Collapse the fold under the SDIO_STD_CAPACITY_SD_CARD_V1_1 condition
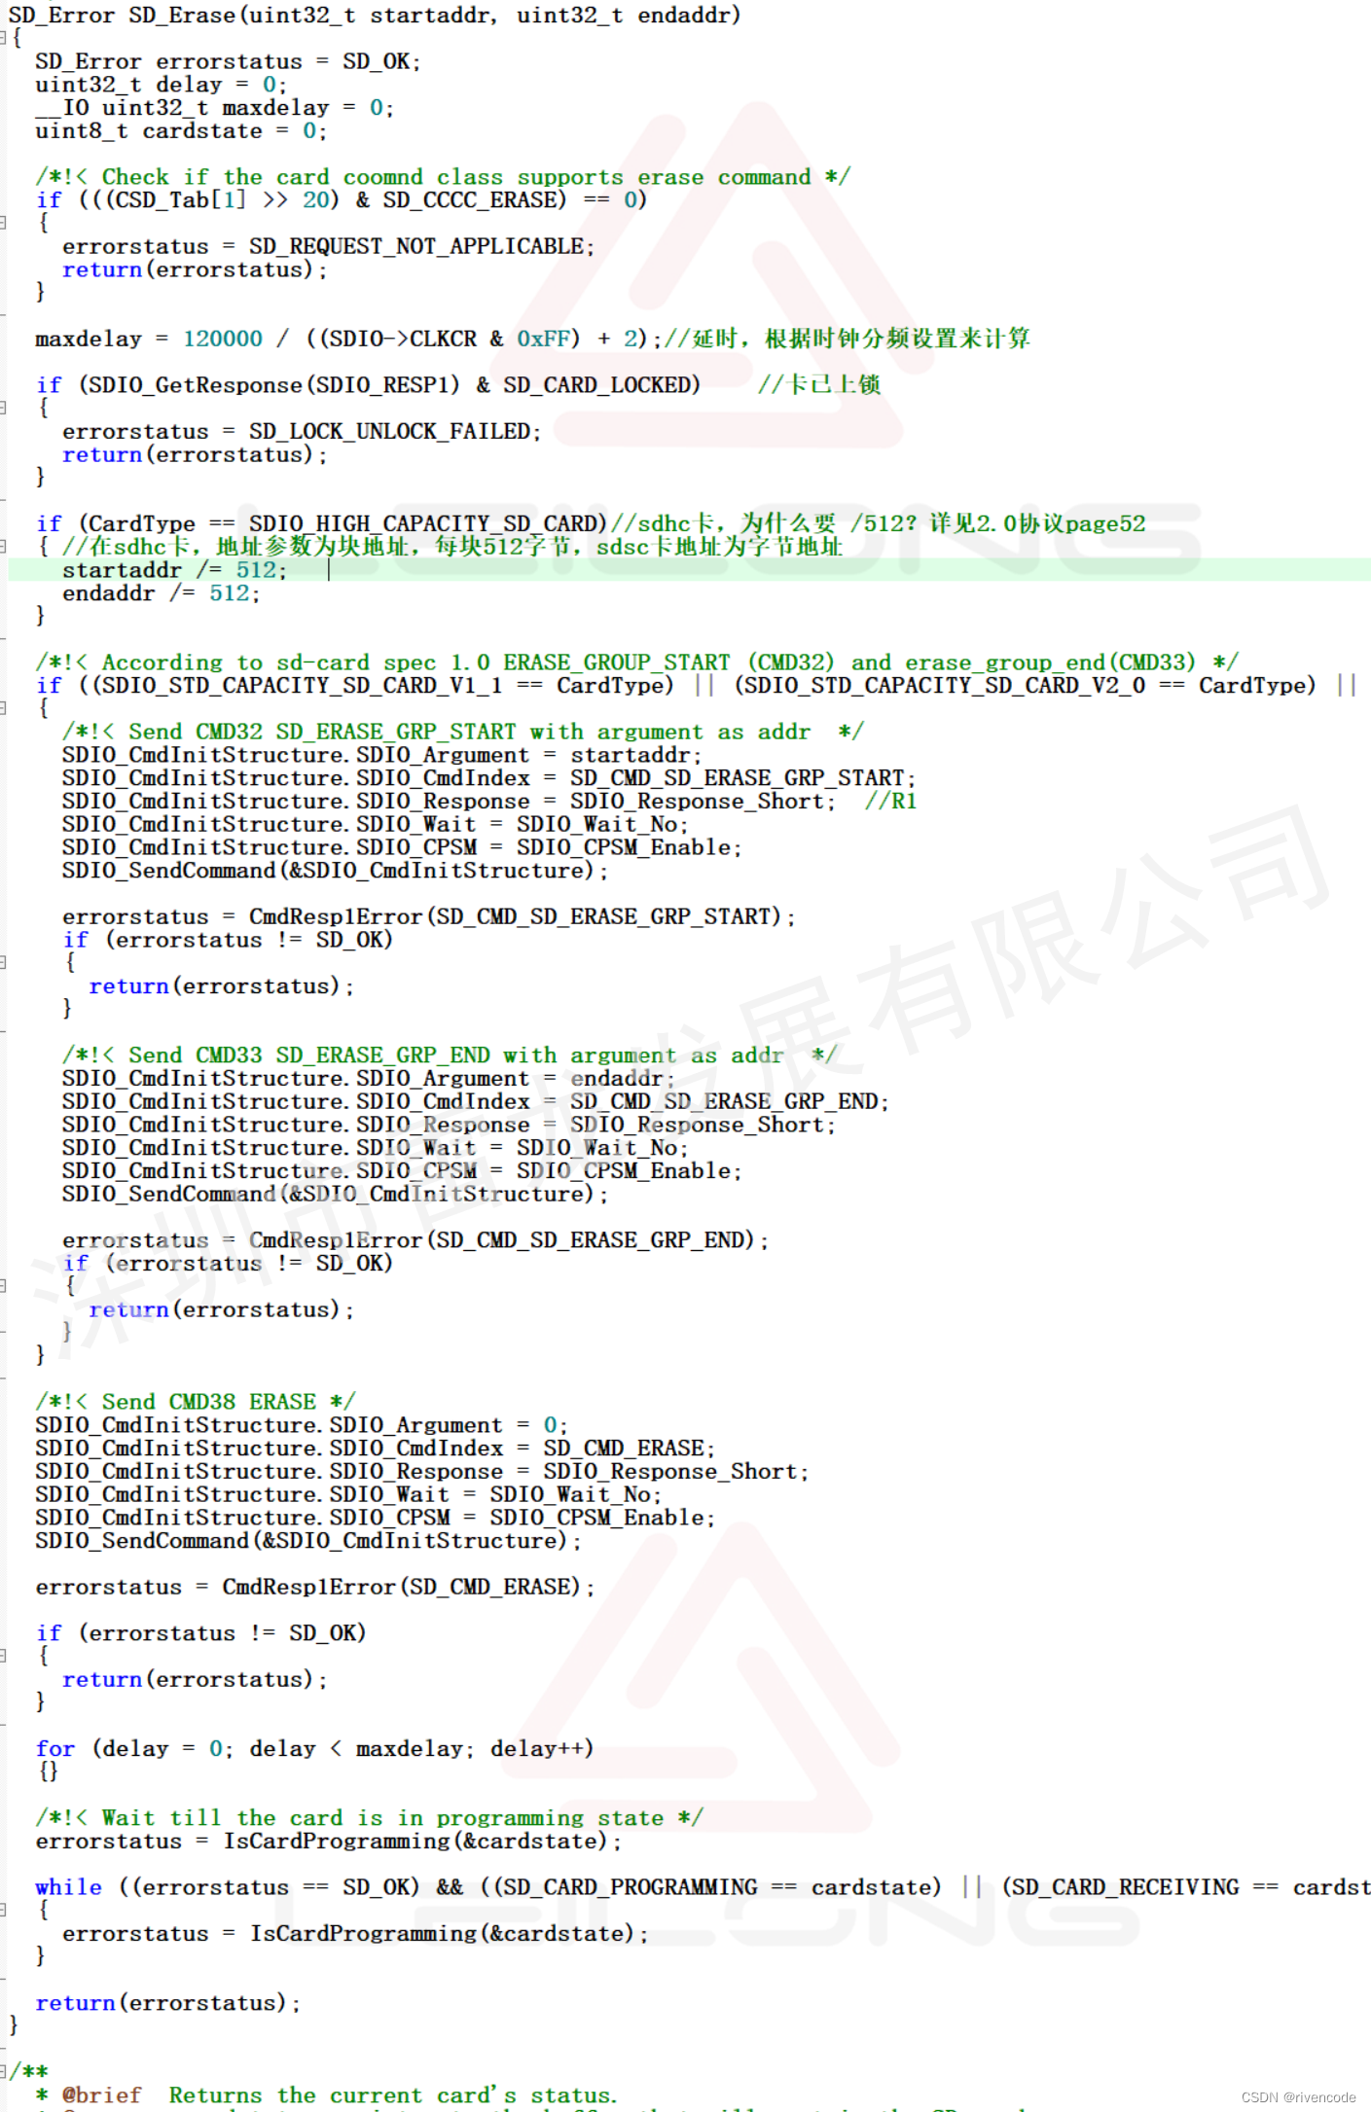1371x2112 pixels. (4, 708)
